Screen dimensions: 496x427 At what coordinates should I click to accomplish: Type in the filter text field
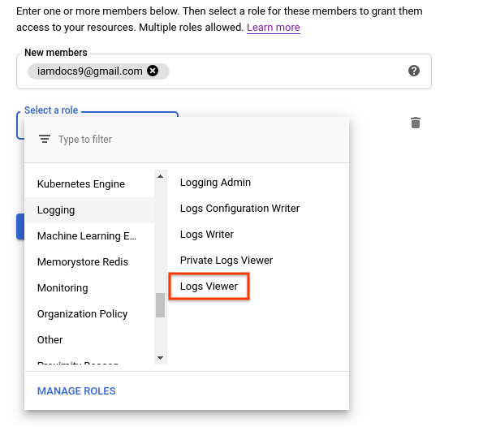coord(195,140)
